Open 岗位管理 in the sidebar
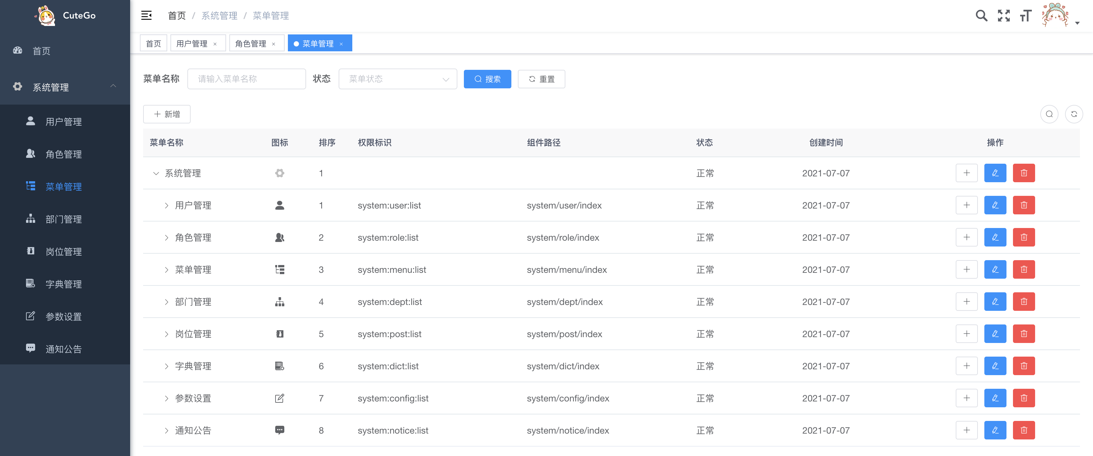1093x456 pixels. click(x=65, y=252)
